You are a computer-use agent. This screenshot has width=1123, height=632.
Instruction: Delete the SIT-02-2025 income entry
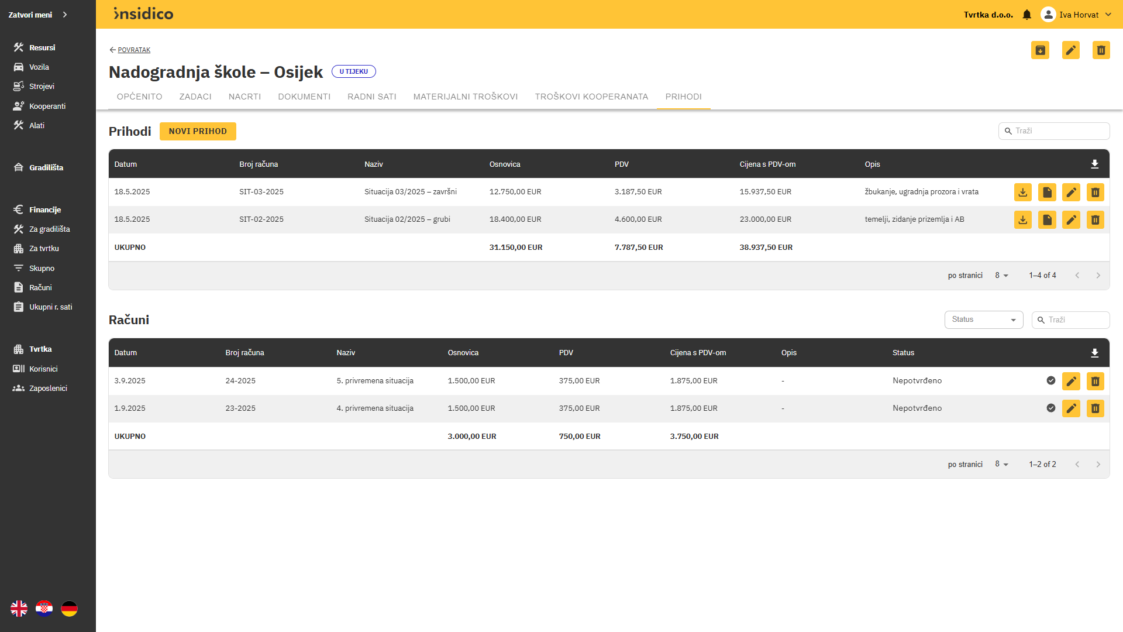pyautogui.click(x=1095, y=219)
